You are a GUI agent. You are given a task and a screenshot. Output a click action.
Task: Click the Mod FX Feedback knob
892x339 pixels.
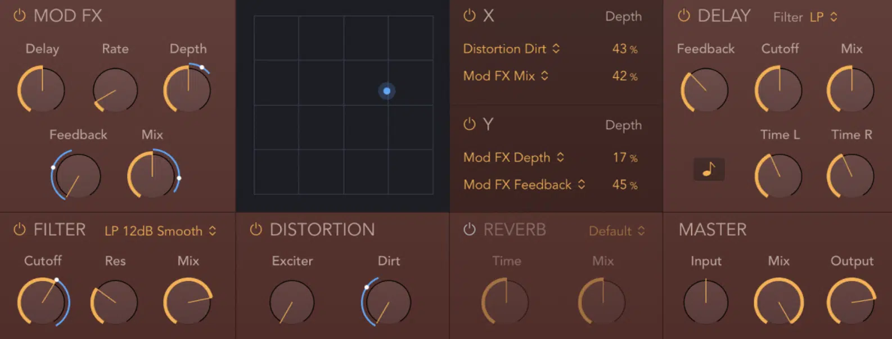(x=78, y=176)
